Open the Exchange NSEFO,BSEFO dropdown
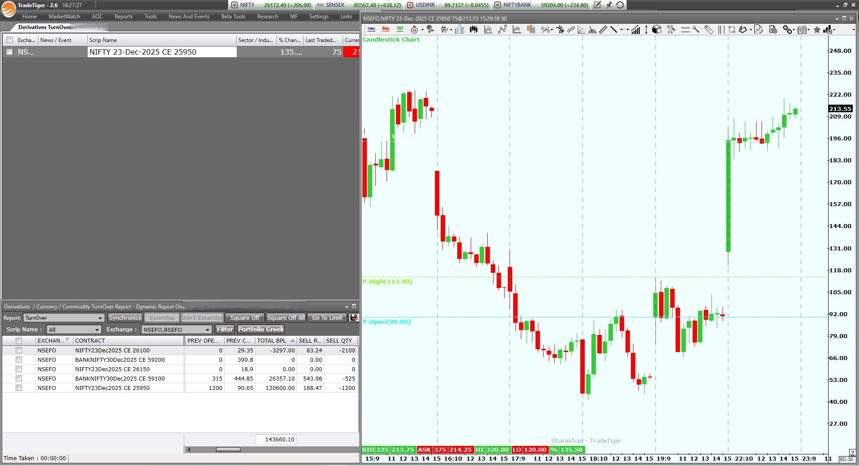Image resolution: width=859 pixels, height=466 pixels. point(208,330)
